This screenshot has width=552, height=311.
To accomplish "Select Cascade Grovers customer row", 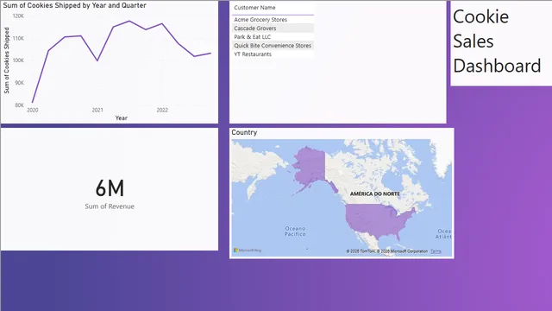I will point(273,29).
